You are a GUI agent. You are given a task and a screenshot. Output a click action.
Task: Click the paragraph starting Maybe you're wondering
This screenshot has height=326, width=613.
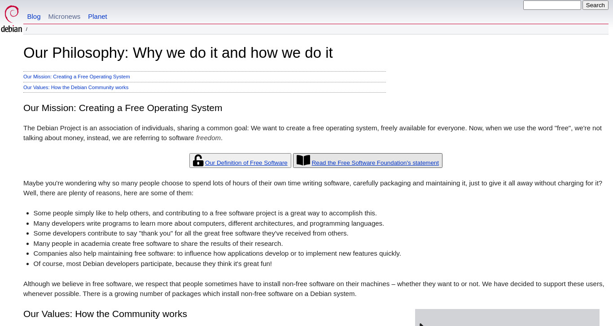(x=313, y=188)
